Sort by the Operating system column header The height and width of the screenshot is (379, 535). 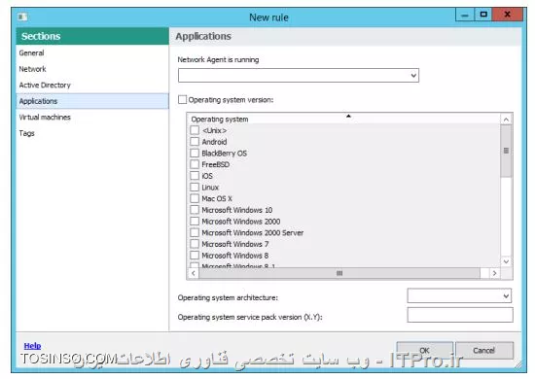point(344,119)
